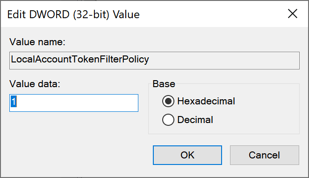Click the greyed Value name field

coord(154,61)
